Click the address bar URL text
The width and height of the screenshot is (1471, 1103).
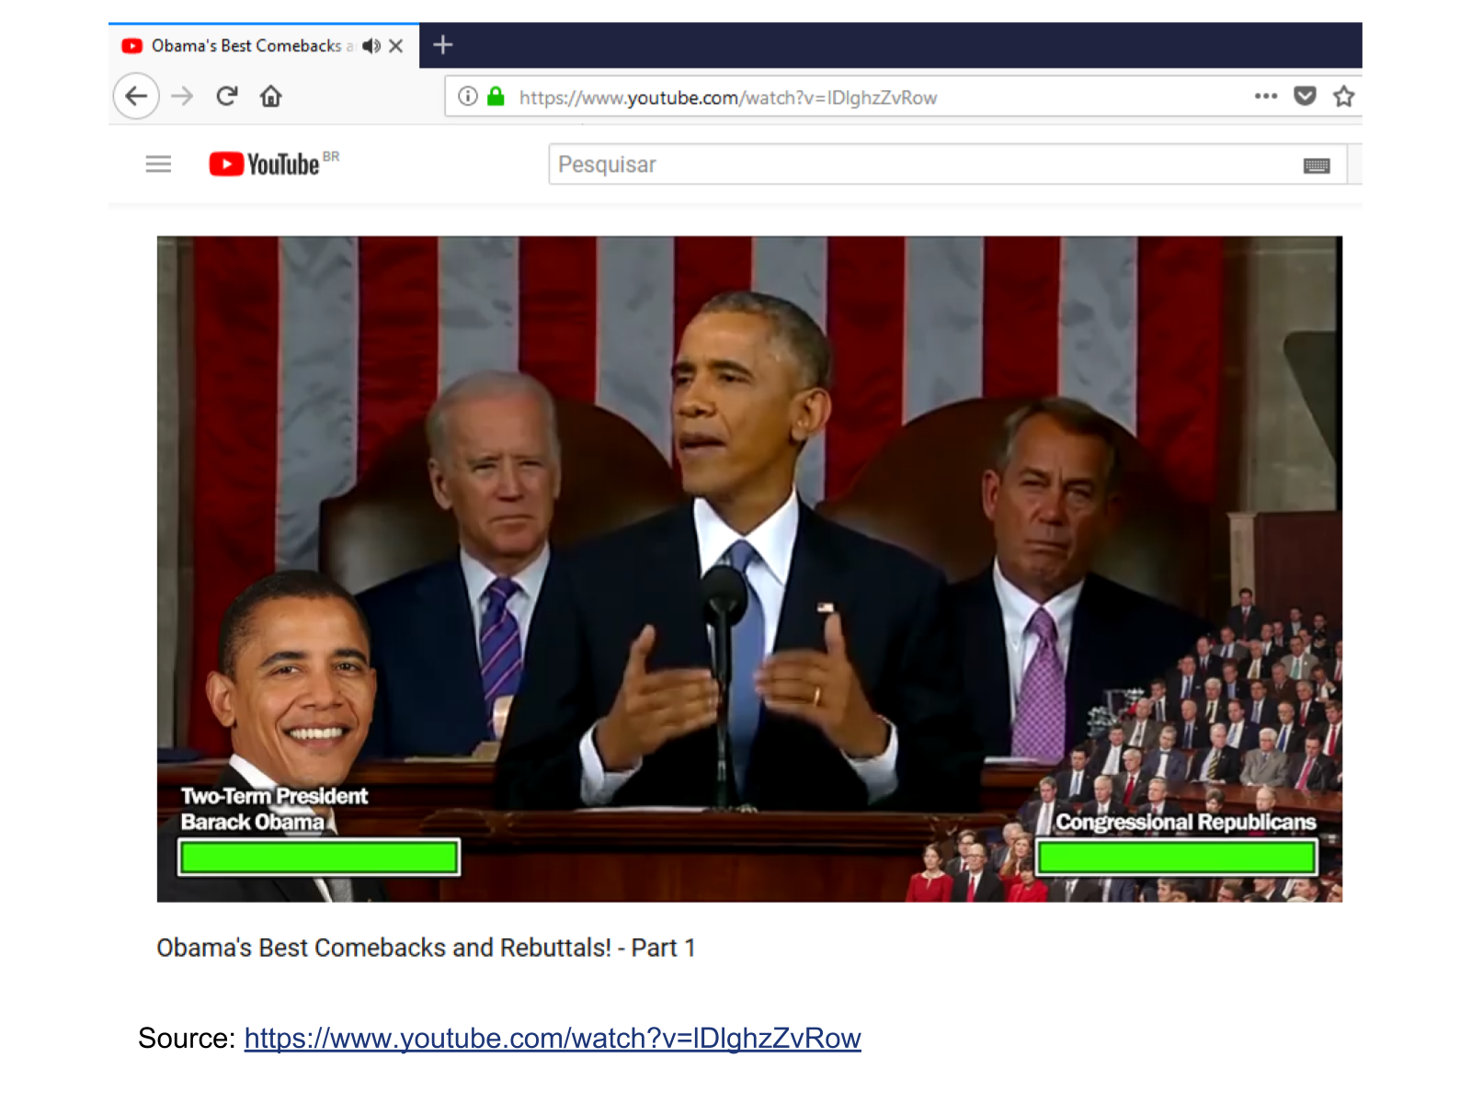click(x=727, y=97)
